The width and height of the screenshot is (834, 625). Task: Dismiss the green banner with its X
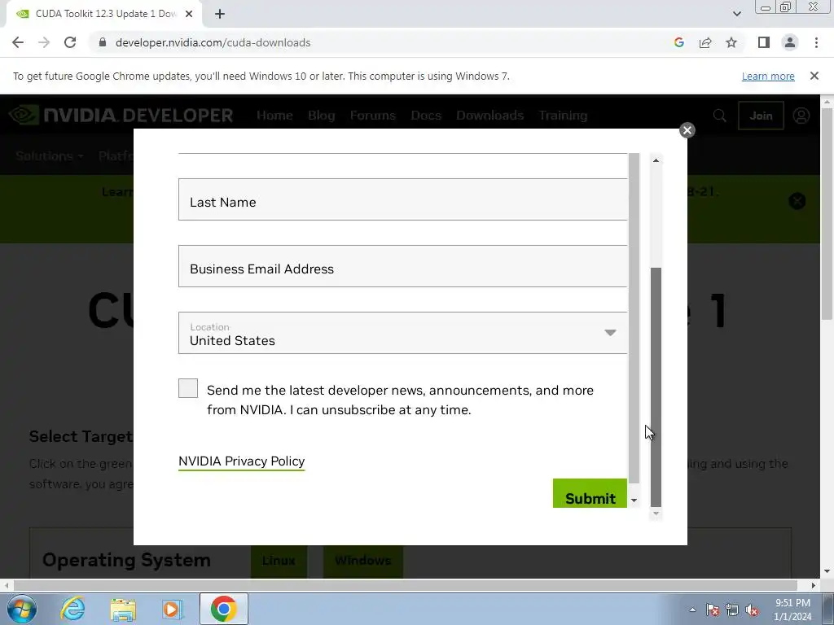[797, 201]
